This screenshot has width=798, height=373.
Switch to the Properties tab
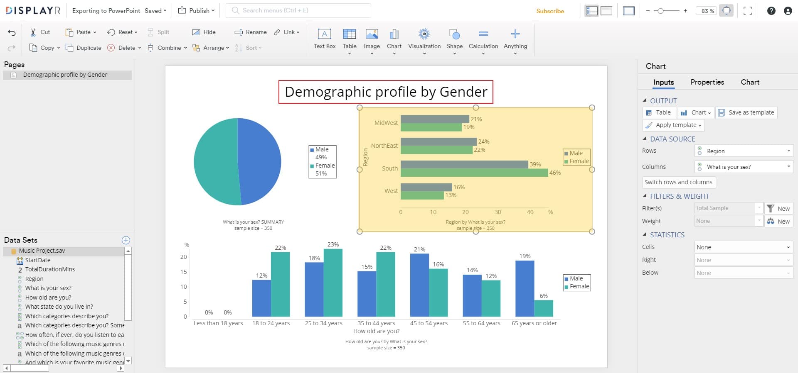tap(707, 82)
